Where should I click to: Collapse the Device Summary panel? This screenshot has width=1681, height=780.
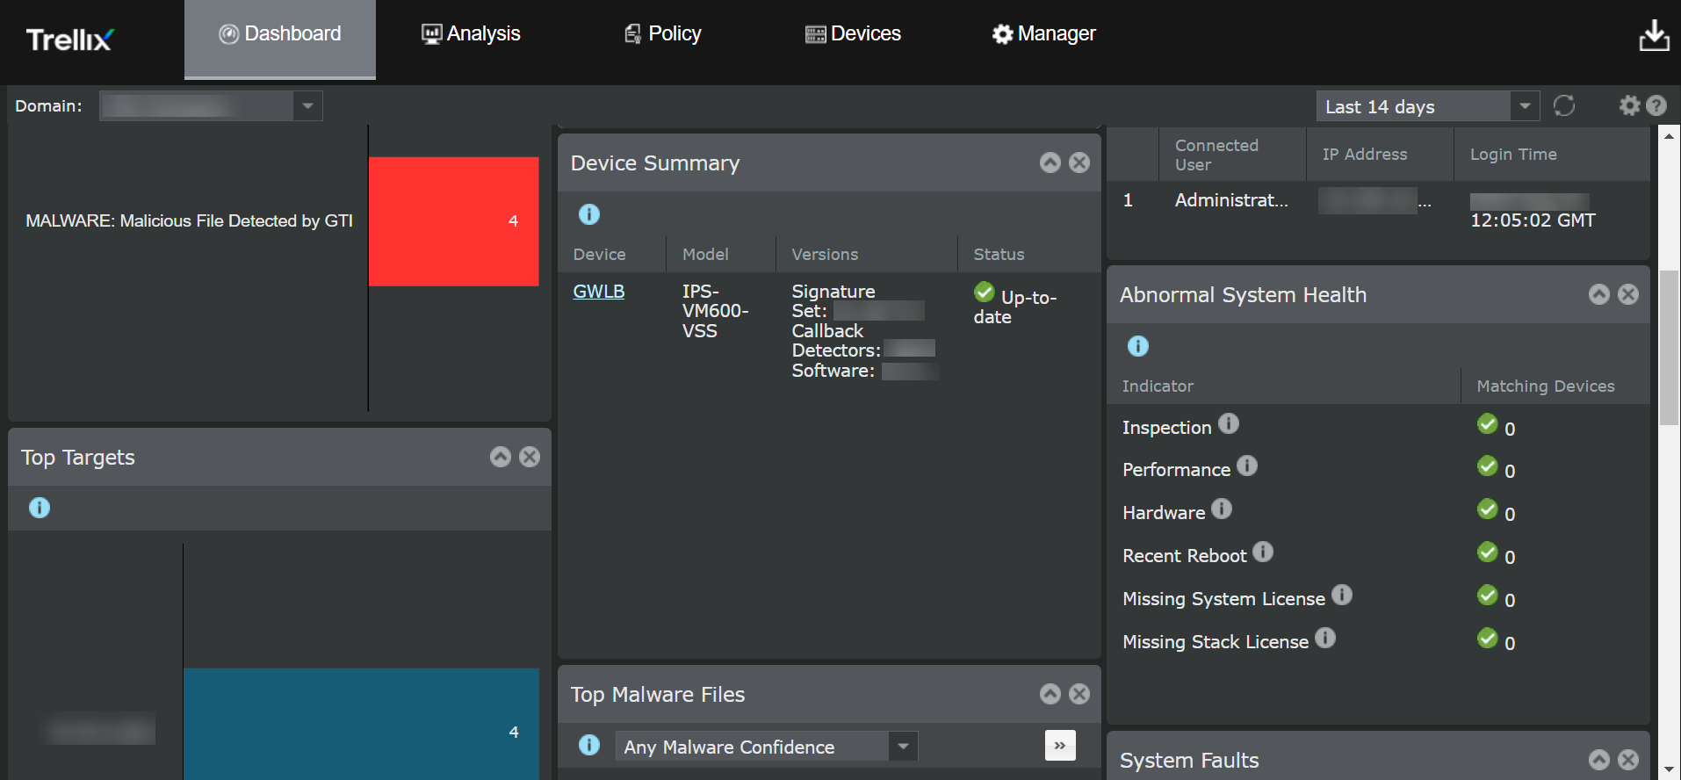(1050, 163)
